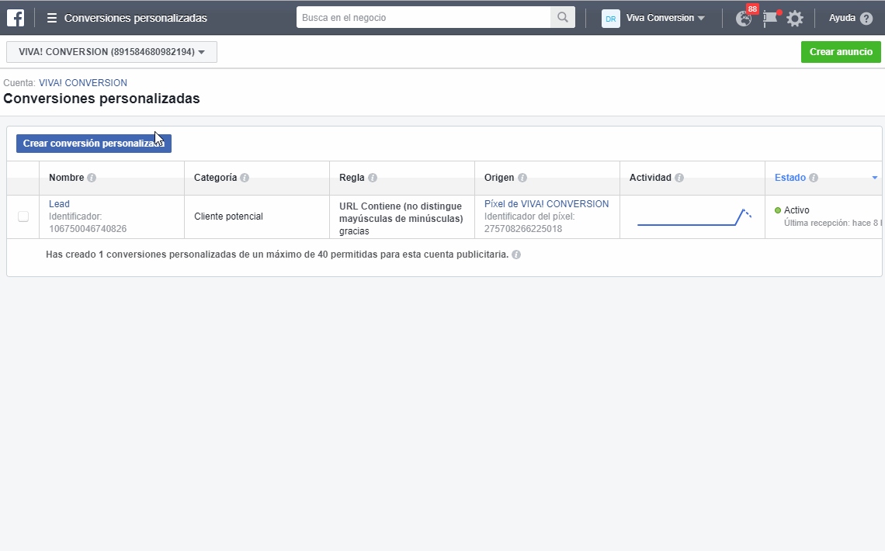Screen dimensions: 885x551
Task: Open notifications globe icon with 88 badge
Action: 744,19
